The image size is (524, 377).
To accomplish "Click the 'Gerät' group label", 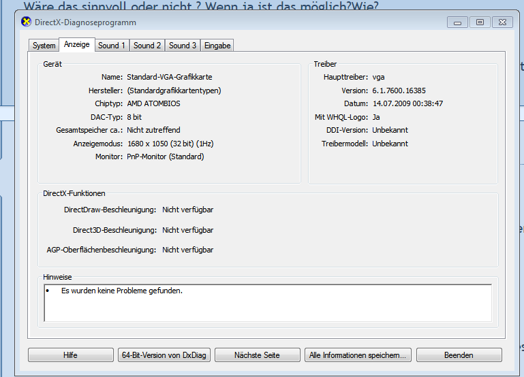I will [x=52, y=64].
